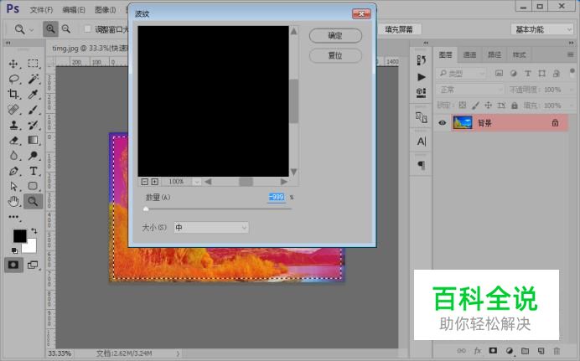Toggle layer filtering switch on or off

point(572,71)
